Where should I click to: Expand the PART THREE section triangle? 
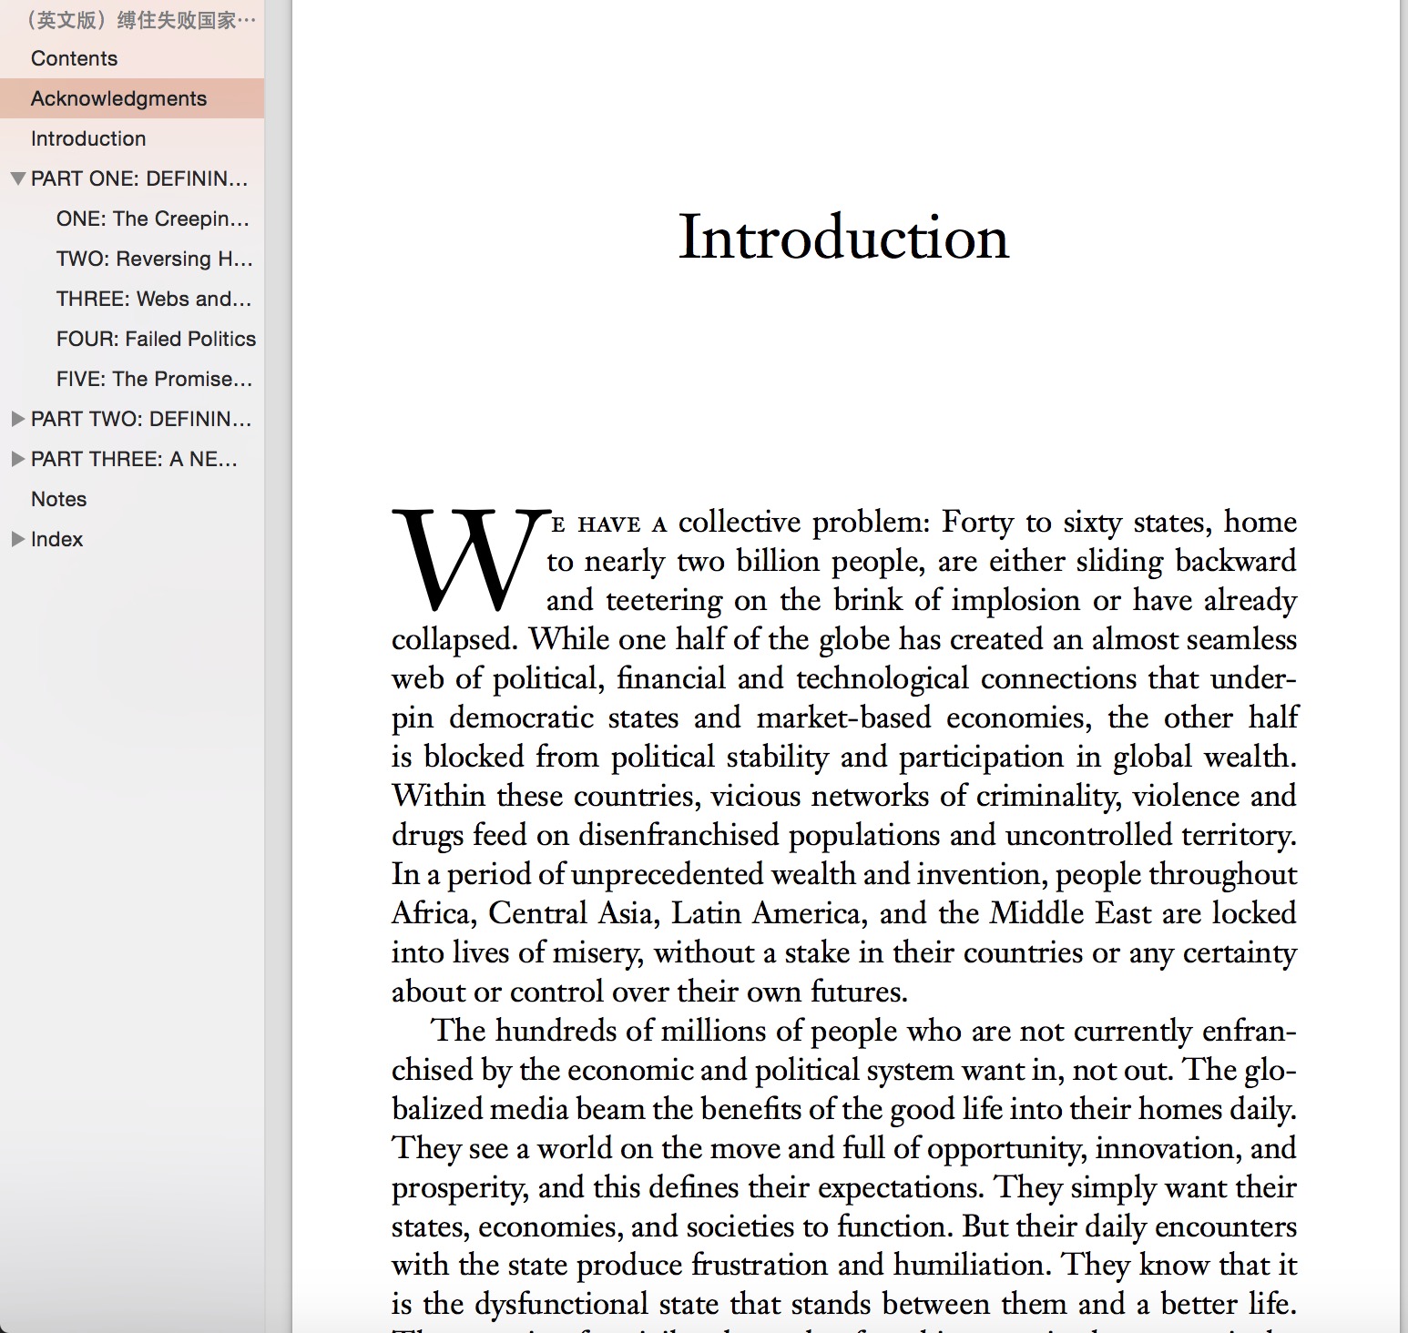pos(17,459)
